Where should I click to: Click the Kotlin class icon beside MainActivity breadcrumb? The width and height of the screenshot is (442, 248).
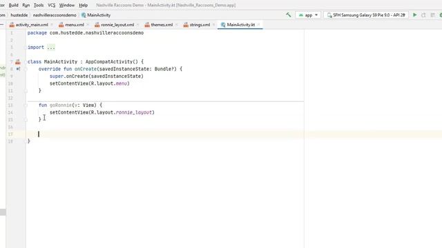pyautogui.click(x=84, y=15)
